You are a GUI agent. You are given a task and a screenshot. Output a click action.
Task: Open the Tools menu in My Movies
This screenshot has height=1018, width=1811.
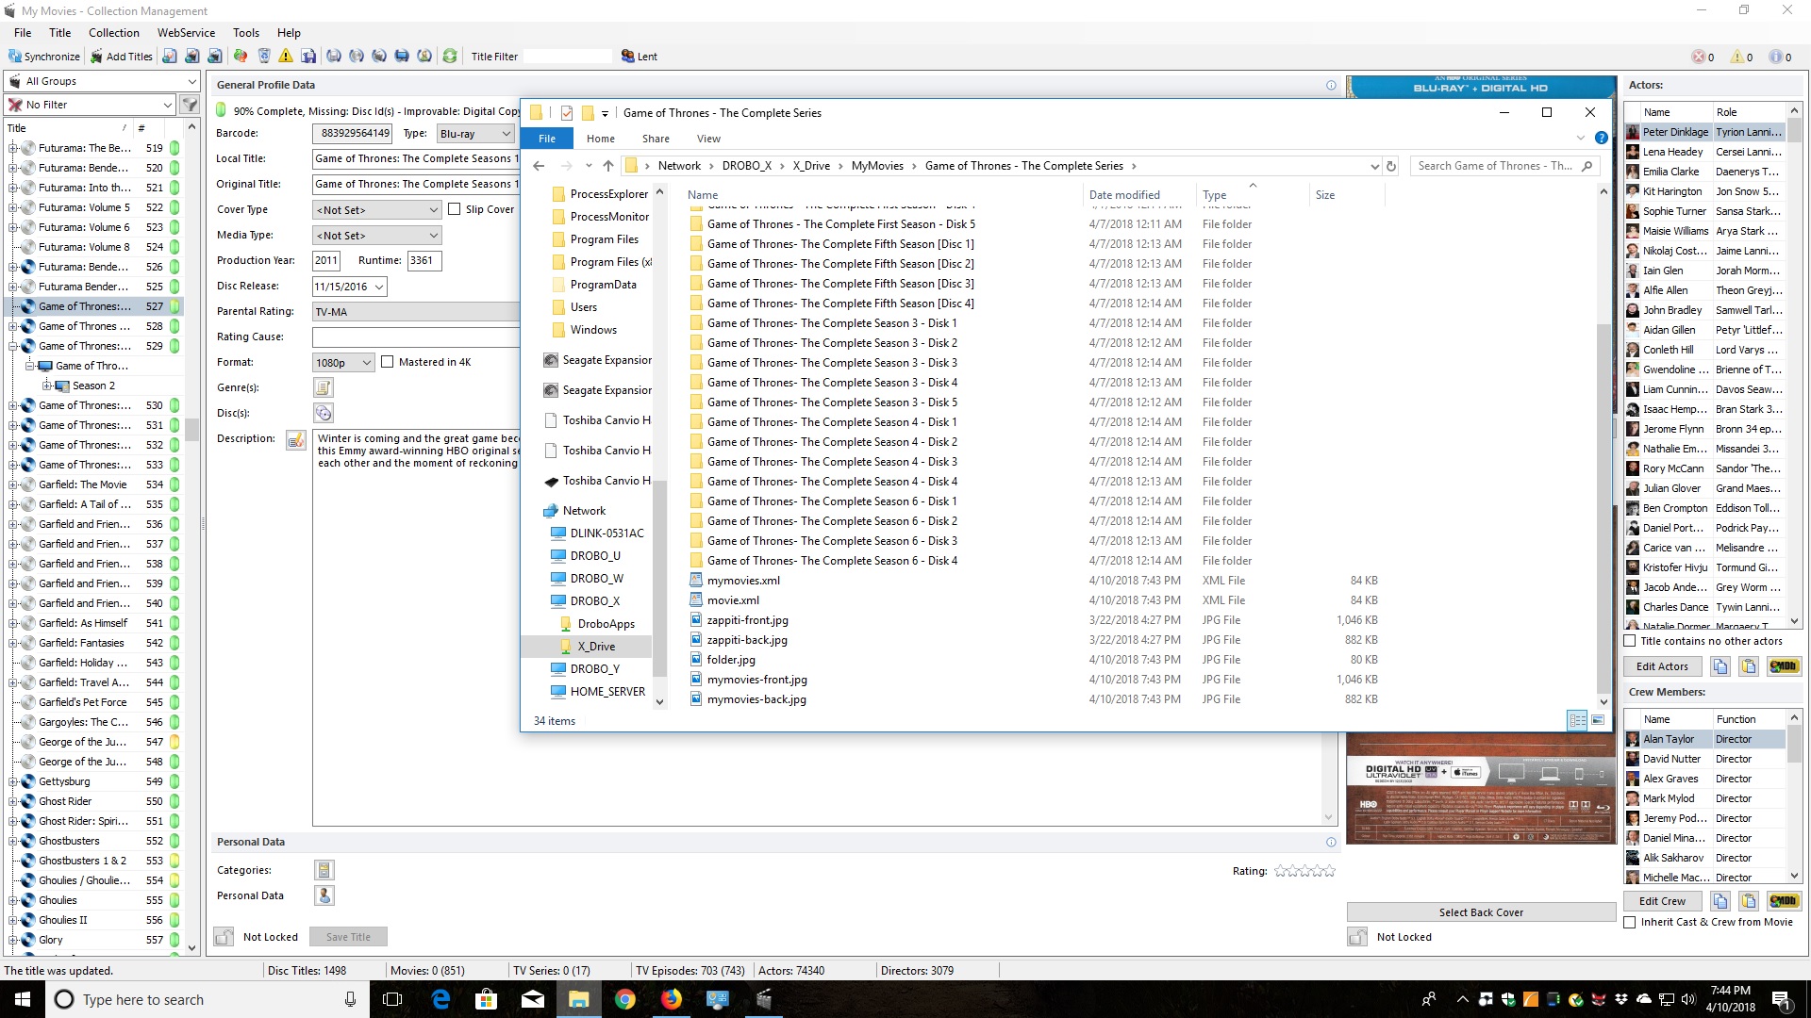pyautogui.click(x=246, y=32)
